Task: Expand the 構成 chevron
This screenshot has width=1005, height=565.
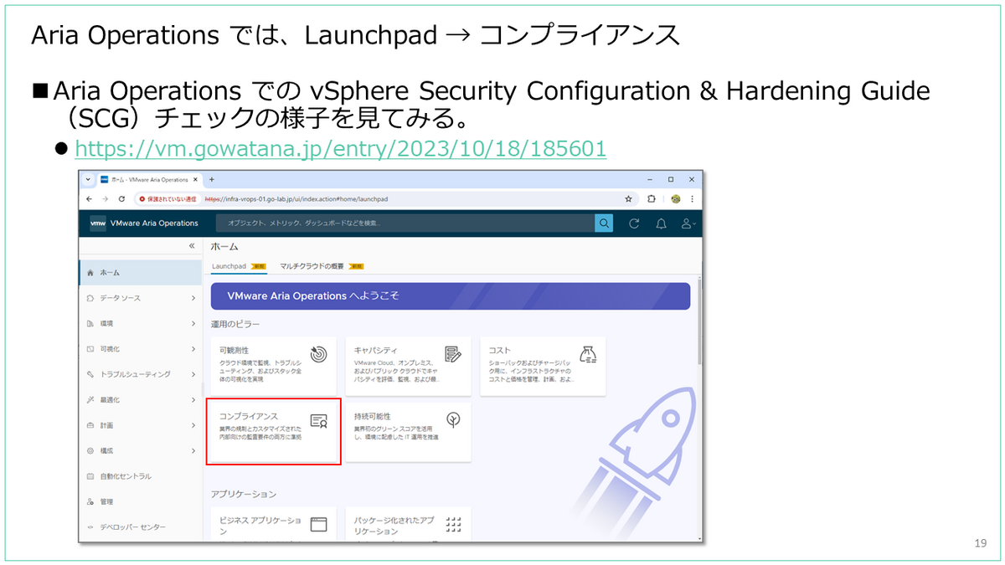Action: point(193,450)
